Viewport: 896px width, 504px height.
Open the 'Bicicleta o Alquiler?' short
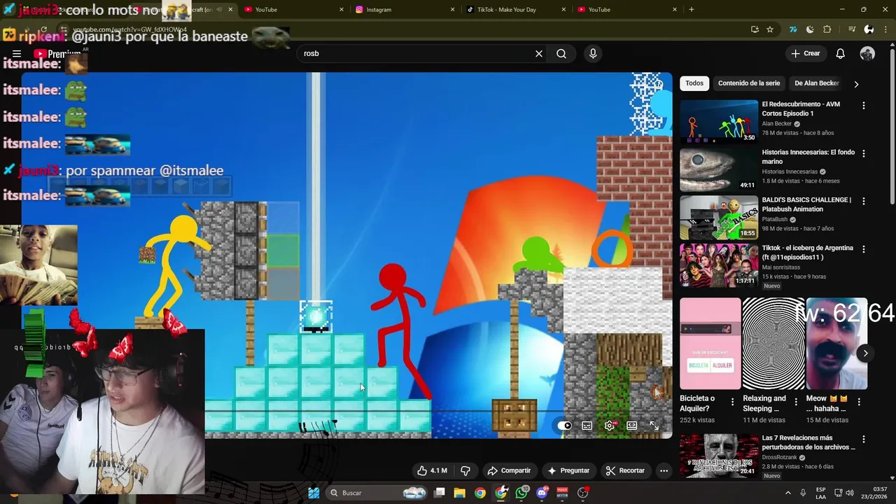pyautogui.click(x=710, y=344)
